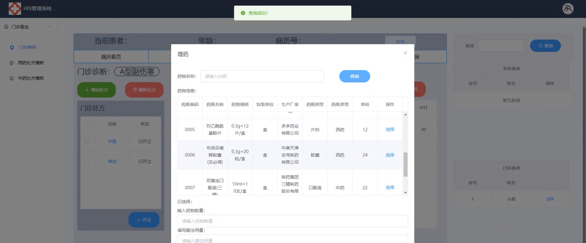The image size is (586, 243).
Task: Open the user avatar menu
Action: click(568, 9)
